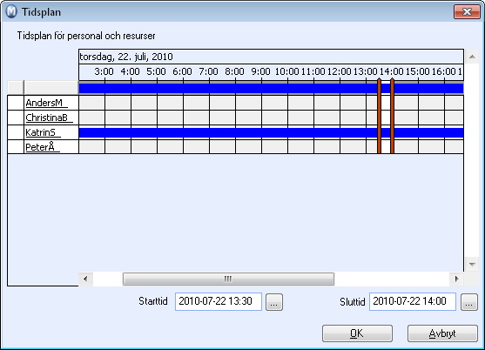Screen dimensions: 485x350
Task: Close the Tidsplan dialog window
Action: [x=467, y=11]
